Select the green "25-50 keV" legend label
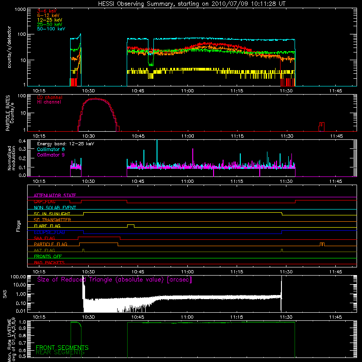Image resolution: width=362 pixels, height=362 pixels. [50, 24]
